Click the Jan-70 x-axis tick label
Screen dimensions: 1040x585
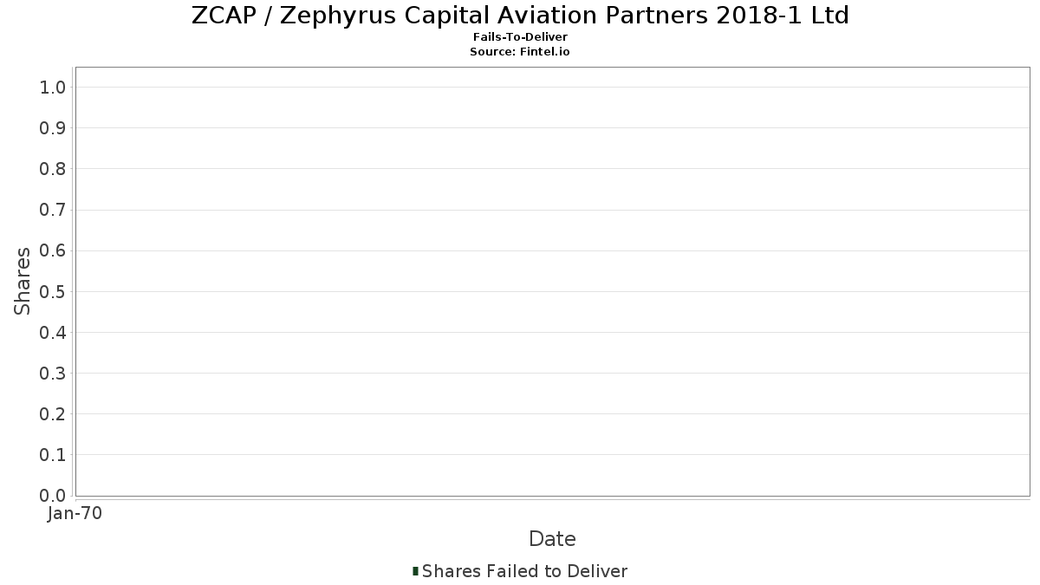75,514
